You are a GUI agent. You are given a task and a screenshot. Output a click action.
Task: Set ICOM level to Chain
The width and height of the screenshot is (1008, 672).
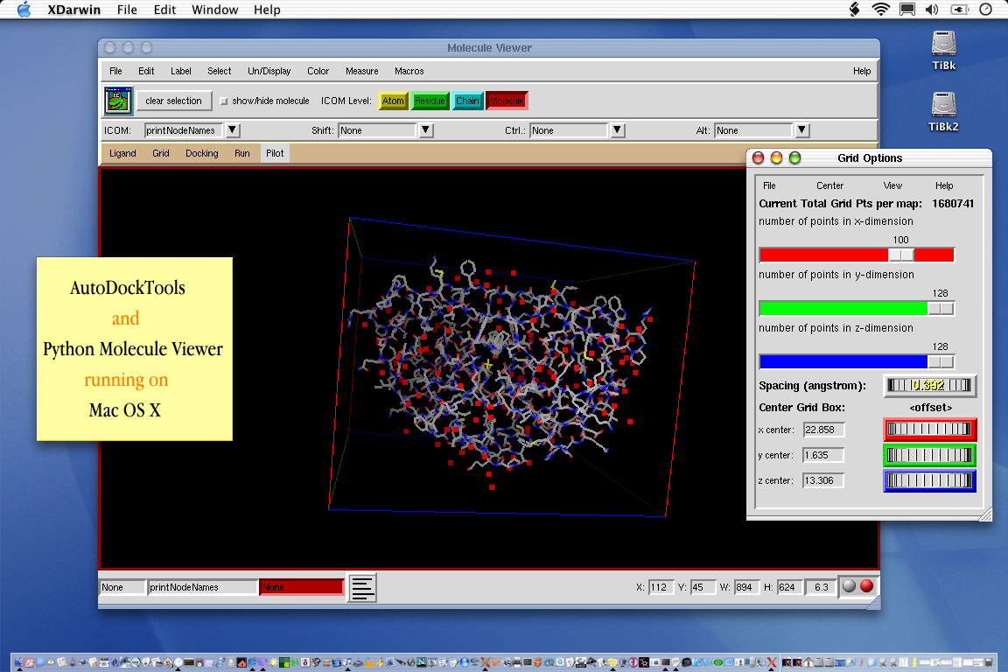point(467,101)
